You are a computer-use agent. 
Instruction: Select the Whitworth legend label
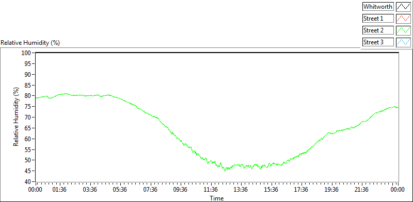coord(378,7)
